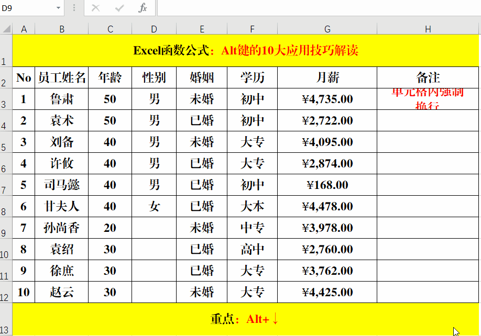Select column A header
481x336 pixels.
point(24,29)
